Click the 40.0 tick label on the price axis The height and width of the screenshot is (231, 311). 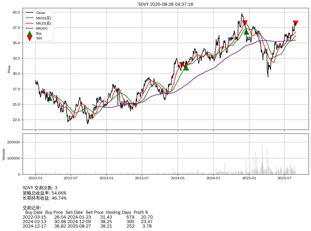16,12
